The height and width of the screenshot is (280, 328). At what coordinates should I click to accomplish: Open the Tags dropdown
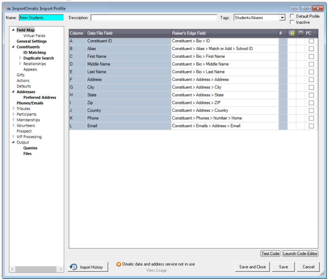(283, 18)
